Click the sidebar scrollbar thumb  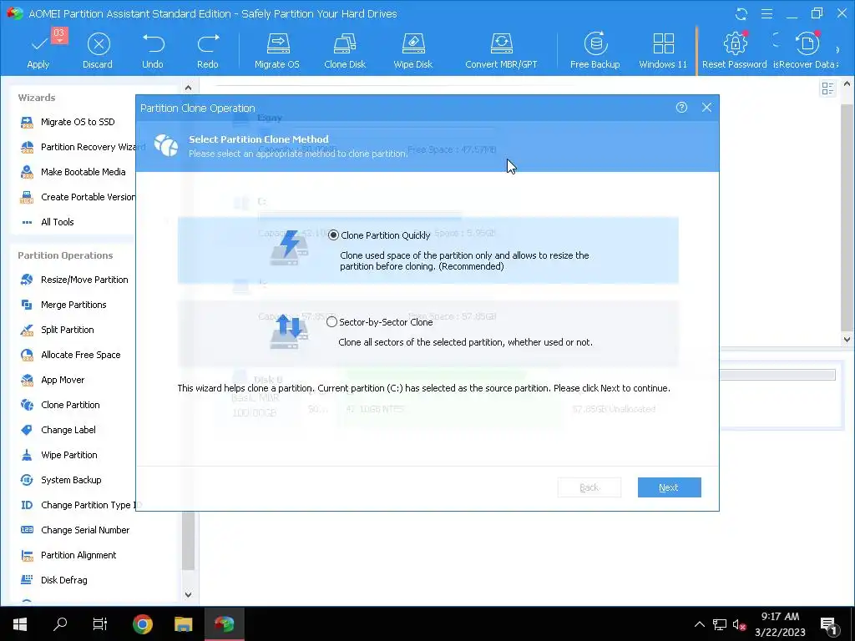click(188, 541)
